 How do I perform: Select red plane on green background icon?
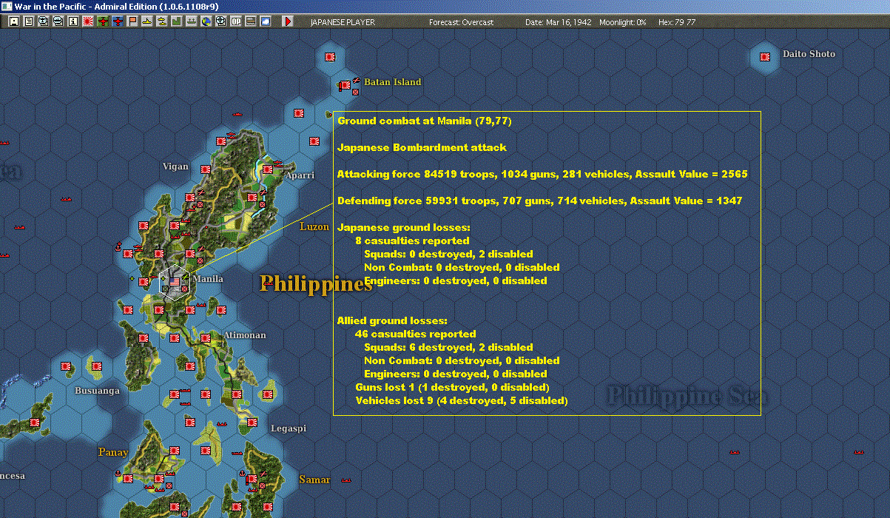click(103, 22)
